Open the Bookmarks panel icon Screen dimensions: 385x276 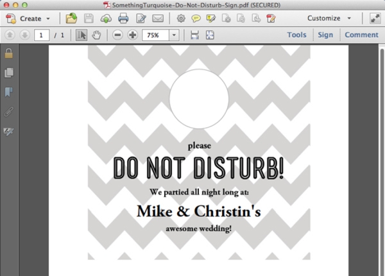(x=8, y=92)
